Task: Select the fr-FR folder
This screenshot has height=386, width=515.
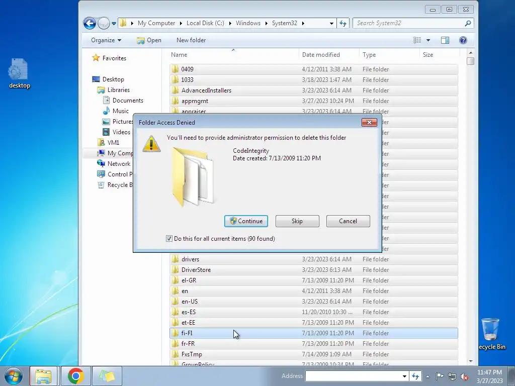Action: coord(314,344)
